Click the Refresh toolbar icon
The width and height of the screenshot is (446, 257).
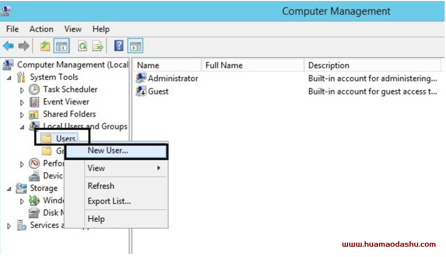(x=83, y=46)
